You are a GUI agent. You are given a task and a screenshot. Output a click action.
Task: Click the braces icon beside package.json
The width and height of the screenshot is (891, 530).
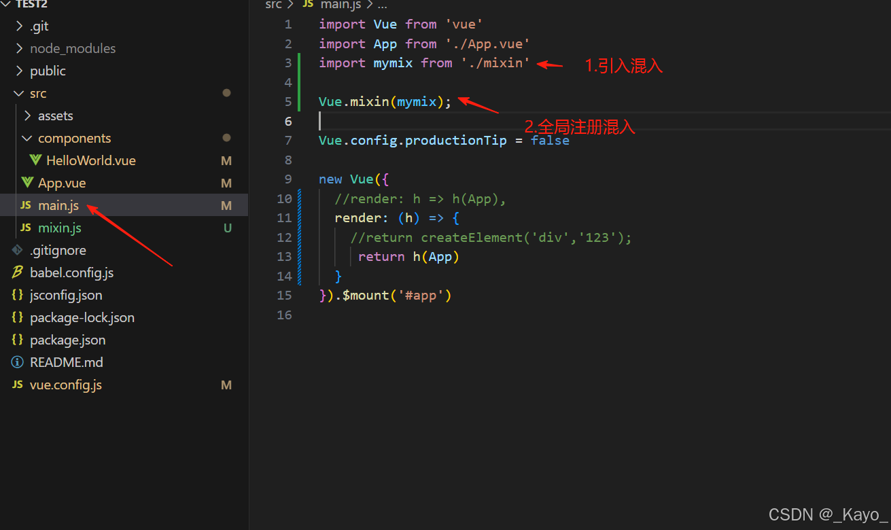(x=17, y=339)
